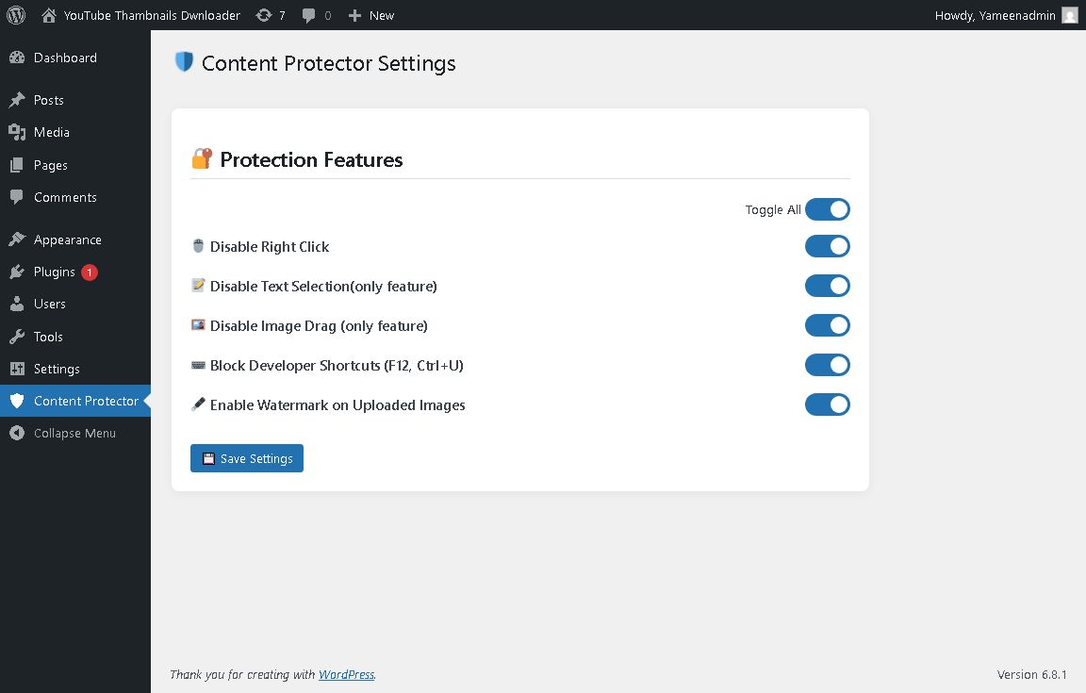
Task: Open the site home icon
Action: [48, 15]
